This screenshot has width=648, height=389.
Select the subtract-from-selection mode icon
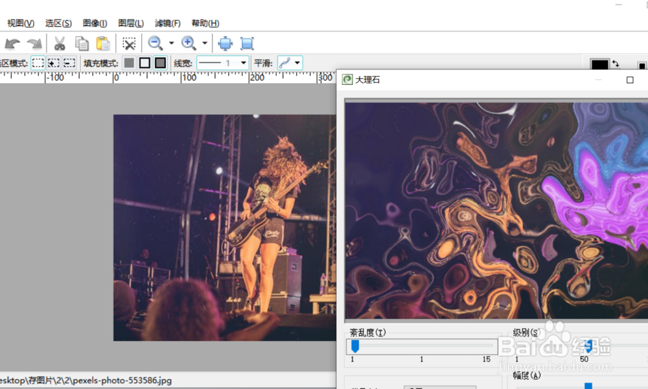69,64
